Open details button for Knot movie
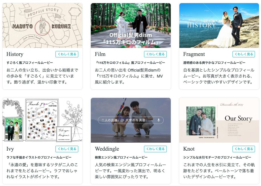 [x=244, y=149]
